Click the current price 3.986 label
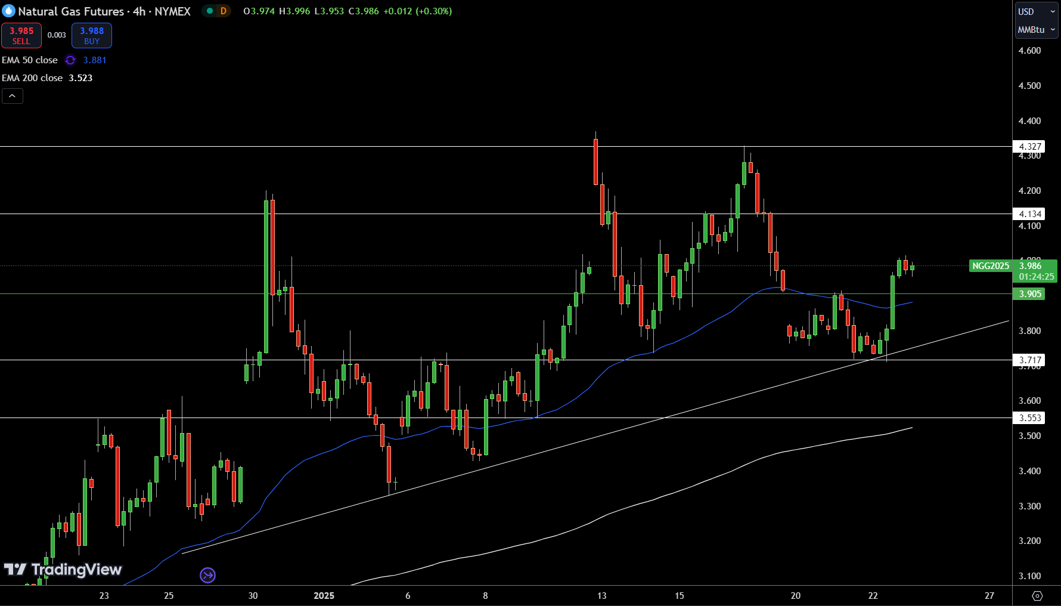1061x606 pixels. click(x=1031, y=266)
